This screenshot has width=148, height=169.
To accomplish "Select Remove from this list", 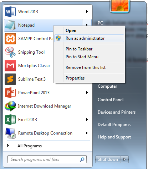I will point(89,67).
